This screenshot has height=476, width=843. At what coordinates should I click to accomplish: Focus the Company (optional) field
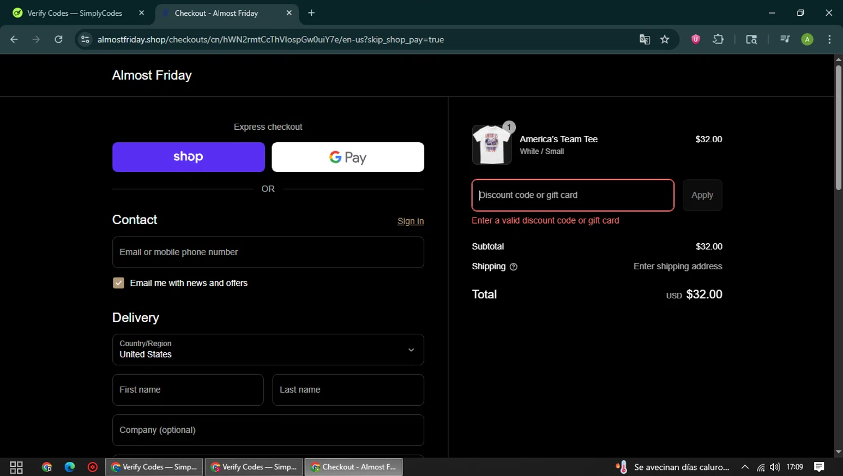tap(268, 430)
